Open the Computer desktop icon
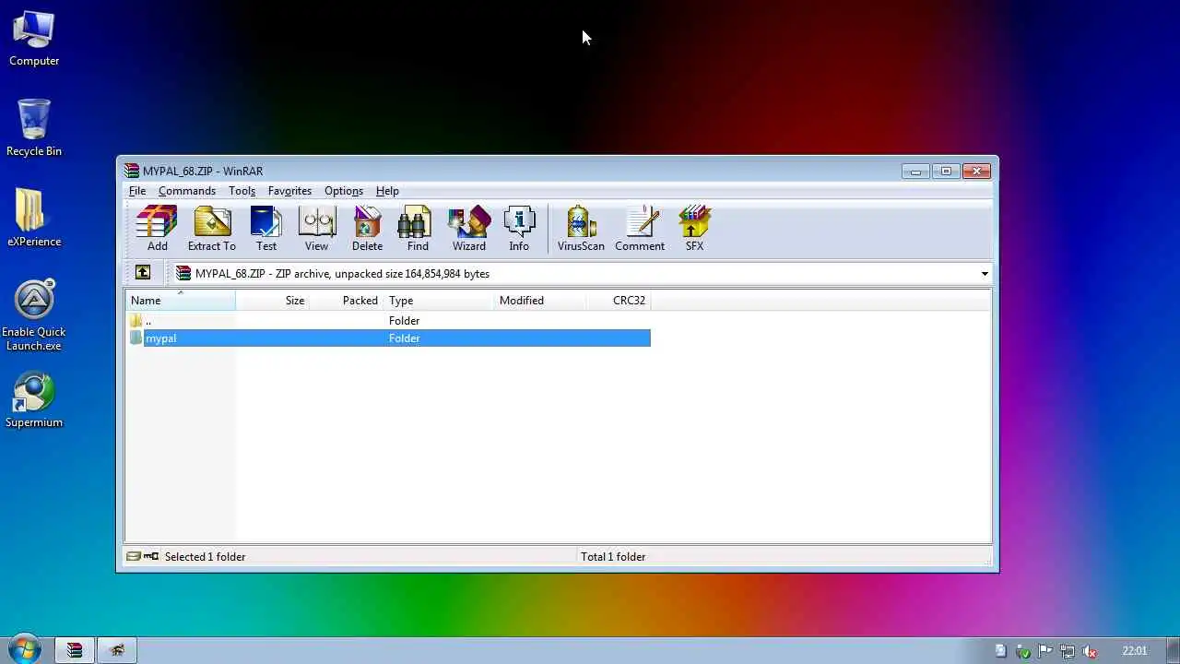 (x=34, y=39)
